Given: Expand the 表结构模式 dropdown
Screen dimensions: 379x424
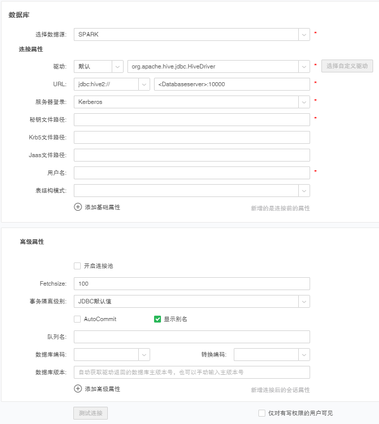Looking at the screenshot, I should pos(304,191).
